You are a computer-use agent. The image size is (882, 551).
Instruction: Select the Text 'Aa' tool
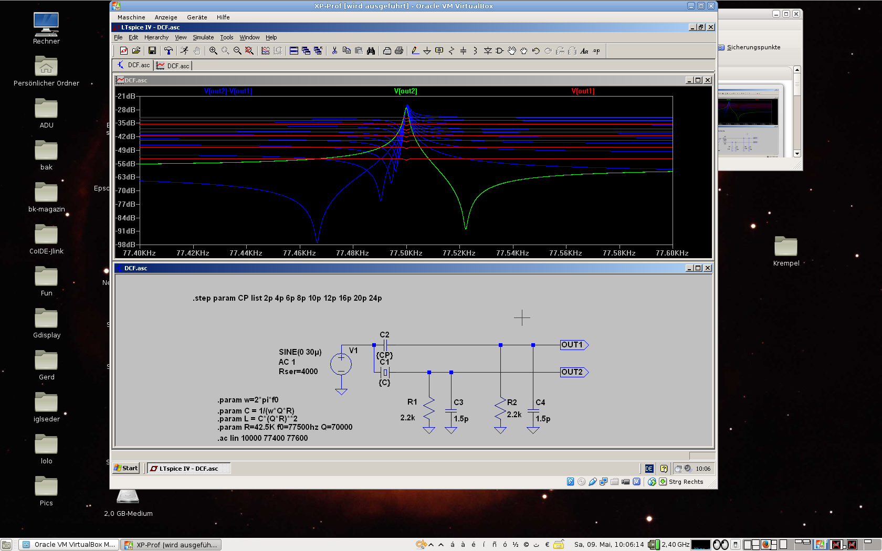tap(584, 51)
